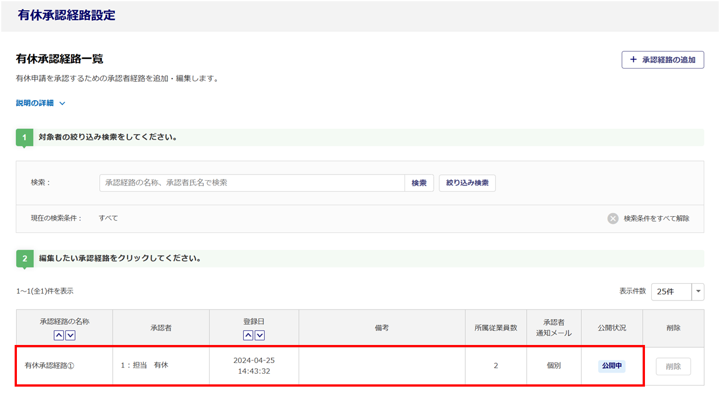721x399 pixels.
Task: Click the 個別 notification mail cell
Action: 554,366
